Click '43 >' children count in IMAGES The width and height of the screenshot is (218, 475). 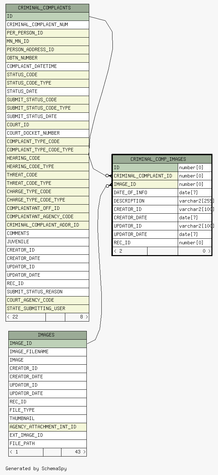click(74, 452)
